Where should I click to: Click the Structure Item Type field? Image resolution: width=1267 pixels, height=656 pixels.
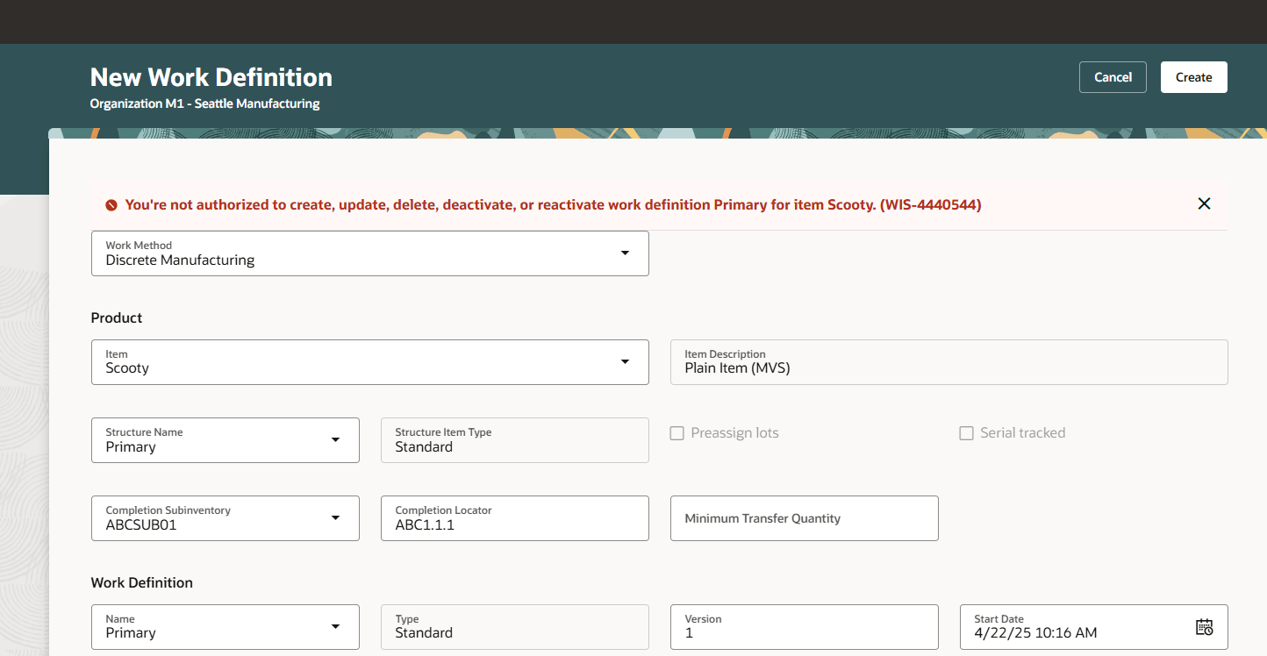tap(514, 439)
